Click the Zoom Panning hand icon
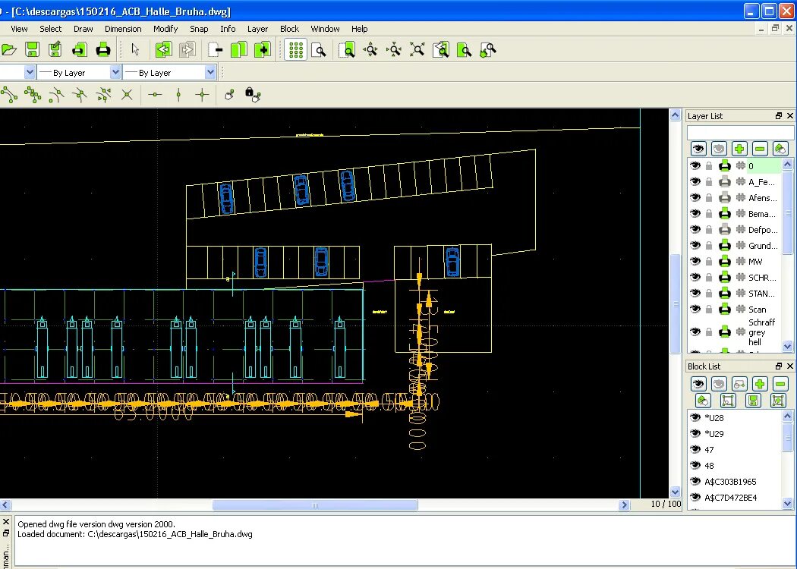This screenshot has height=569, width=797. point(487,50)
